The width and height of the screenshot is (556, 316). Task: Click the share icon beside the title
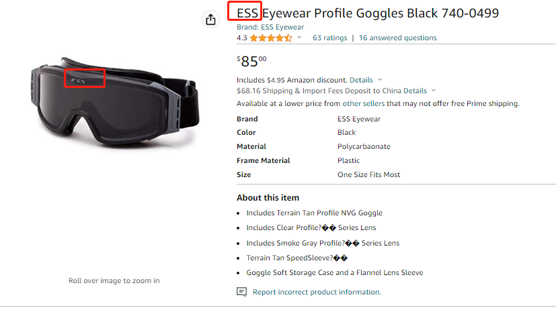(x=211, y=19)
